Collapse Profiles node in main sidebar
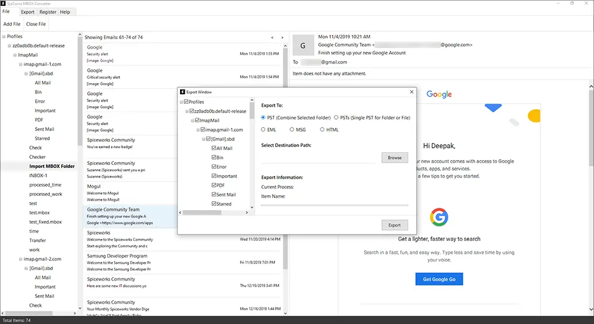Screen dimensions: 594x324 (4, 37)
